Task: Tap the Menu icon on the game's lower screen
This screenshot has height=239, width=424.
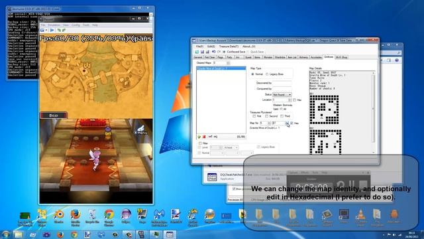Action: tap(141, 130)
